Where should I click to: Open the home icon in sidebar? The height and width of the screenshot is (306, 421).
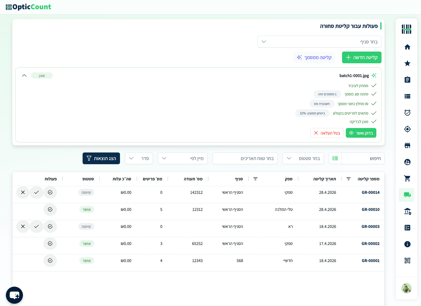(x=407, y=47)
